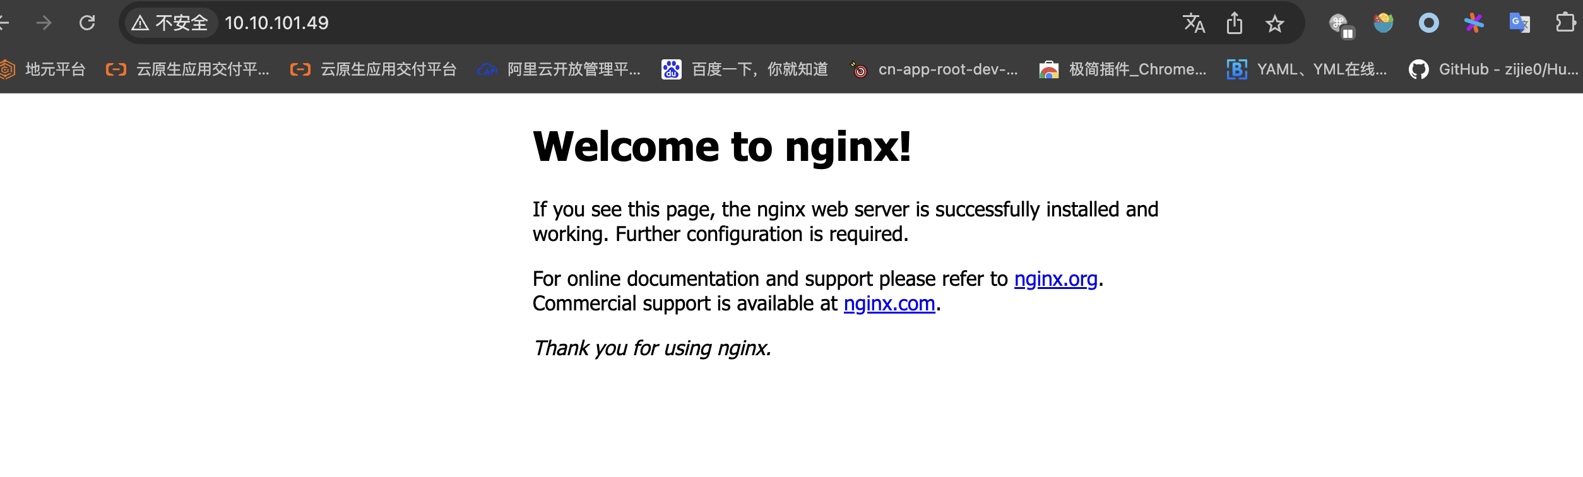This screenshot has height=477, width=1583.
Task: Click the Baidu paw favicon in bookmarks
Action: pyautogui.click(x=671, y=69)
